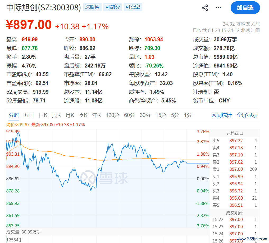This screenshot has width=269, height=243.
Task: Click the 可融资 tag
Action: (x=112, y=7)
